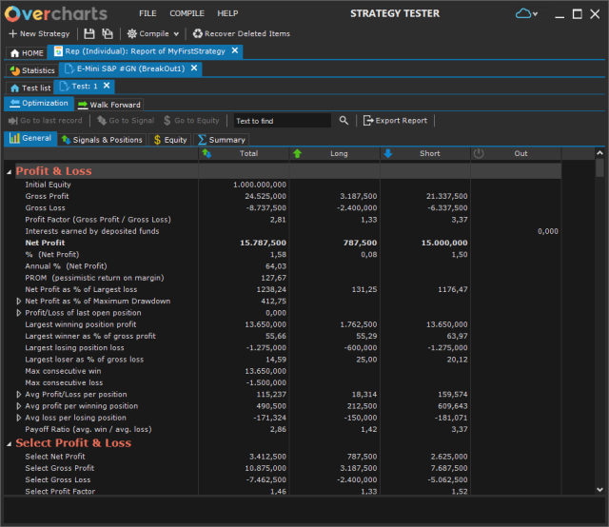The width and height of the screenshot is (609, 527).
Task: Open the General tab
Action: [x=30, y=138]
